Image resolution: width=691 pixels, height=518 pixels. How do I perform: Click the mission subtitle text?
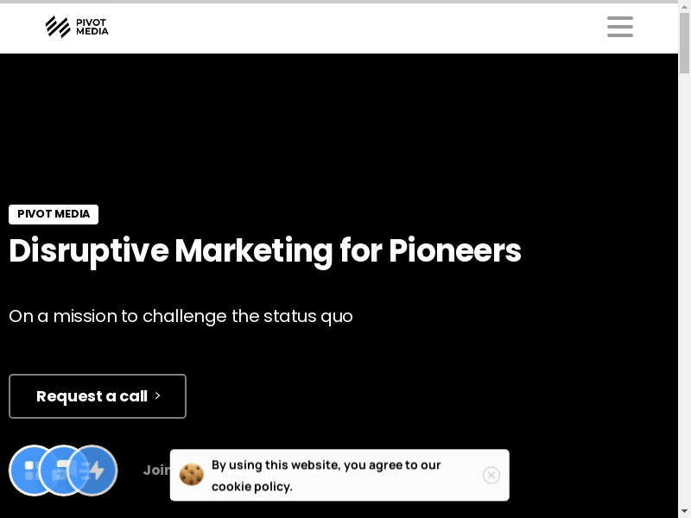click(181, 316)
